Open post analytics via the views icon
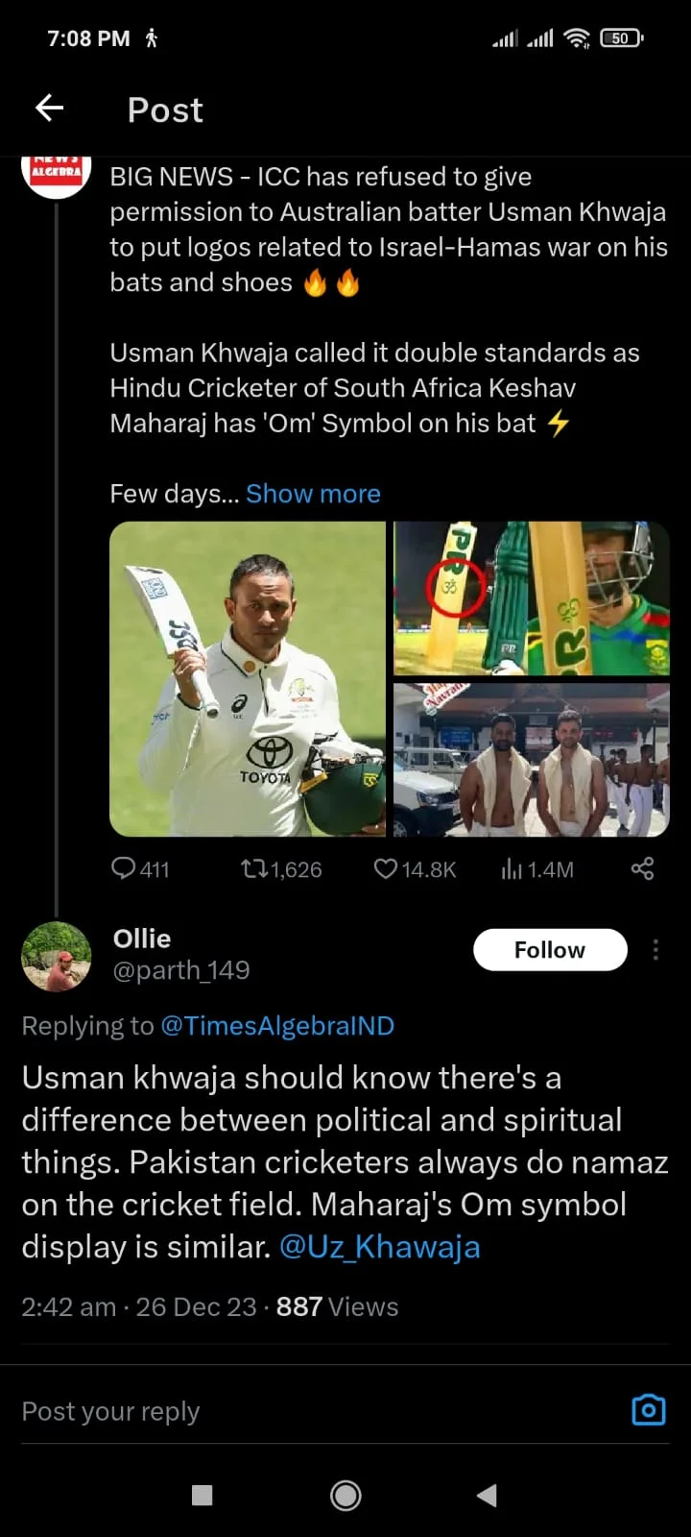The width and height of the screenshot is (691, 1537). [x=510, y=868]
